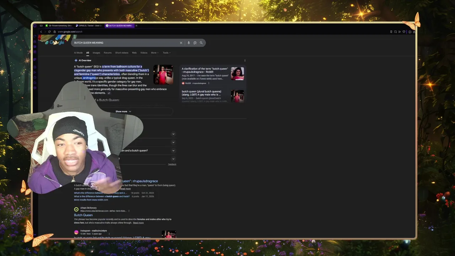Click the Feedback link
The height and width of the screenshot is (256, 455).
pyautogui.click(x=172, y=164)
